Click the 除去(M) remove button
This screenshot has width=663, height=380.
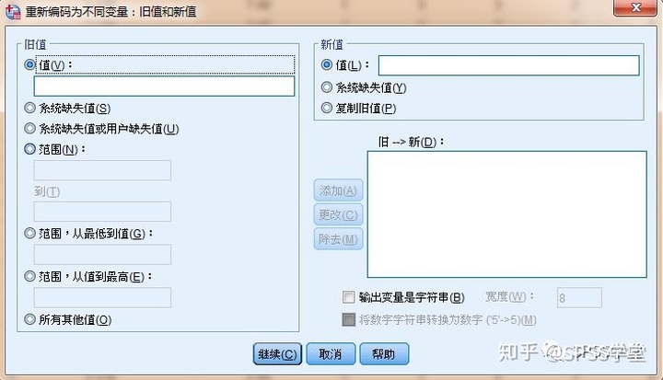338,239
